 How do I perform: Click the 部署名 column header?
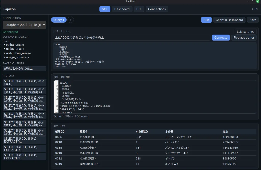point(84,132)
